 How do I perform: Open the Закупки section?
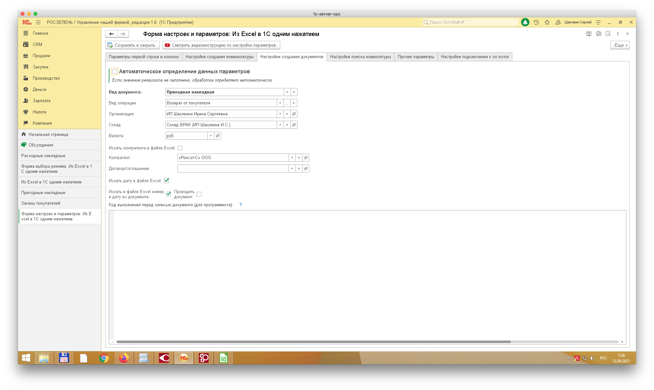point(40,67)
